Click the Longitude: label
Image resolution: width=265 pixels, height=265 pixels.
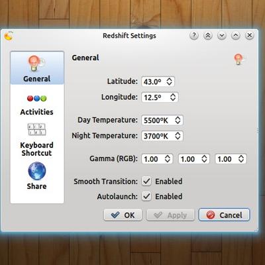(x=119, y=97)
